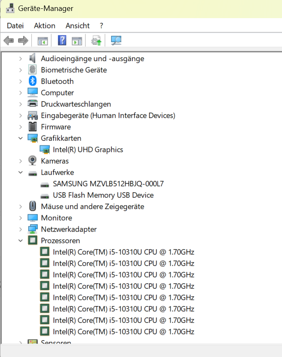This screenshot has height=357, width=282.
Task: Select the Druckwarteschlangen label
Action: [76, 104]
